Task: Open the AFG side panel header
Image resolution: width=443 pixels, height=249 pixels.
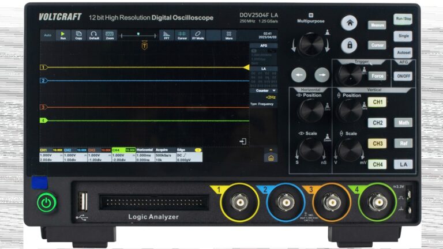Action: tap(264, 46)
